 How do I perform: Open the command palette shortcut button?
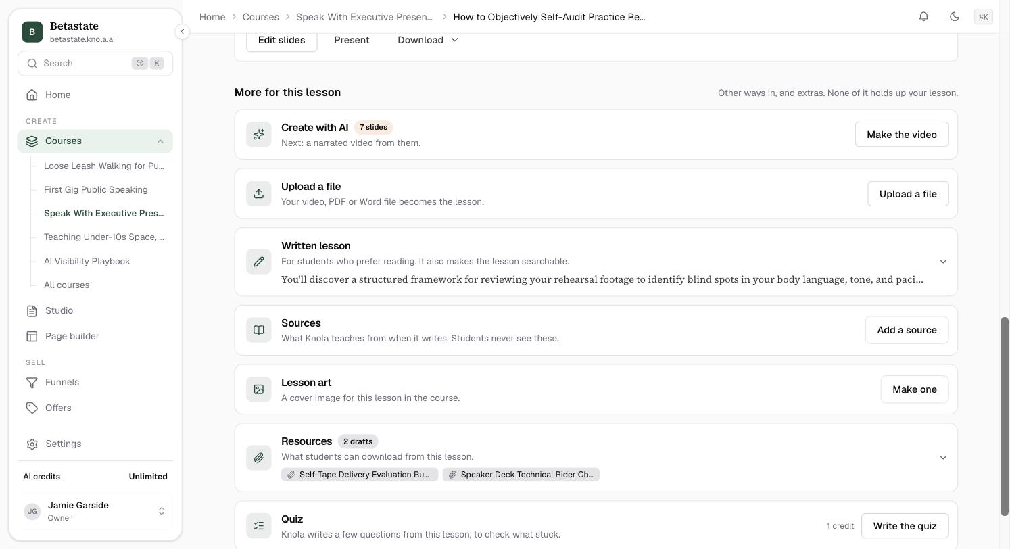(x=984, y=17)
